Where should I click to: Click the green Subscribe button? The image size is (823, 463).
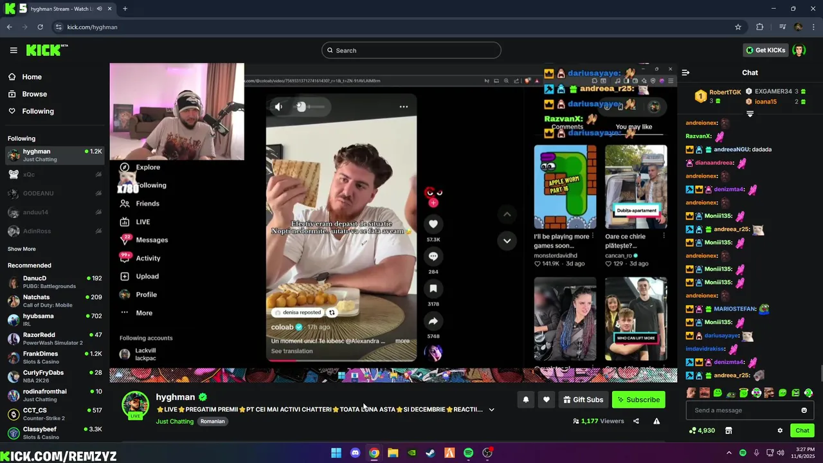[x=638, y=399]
